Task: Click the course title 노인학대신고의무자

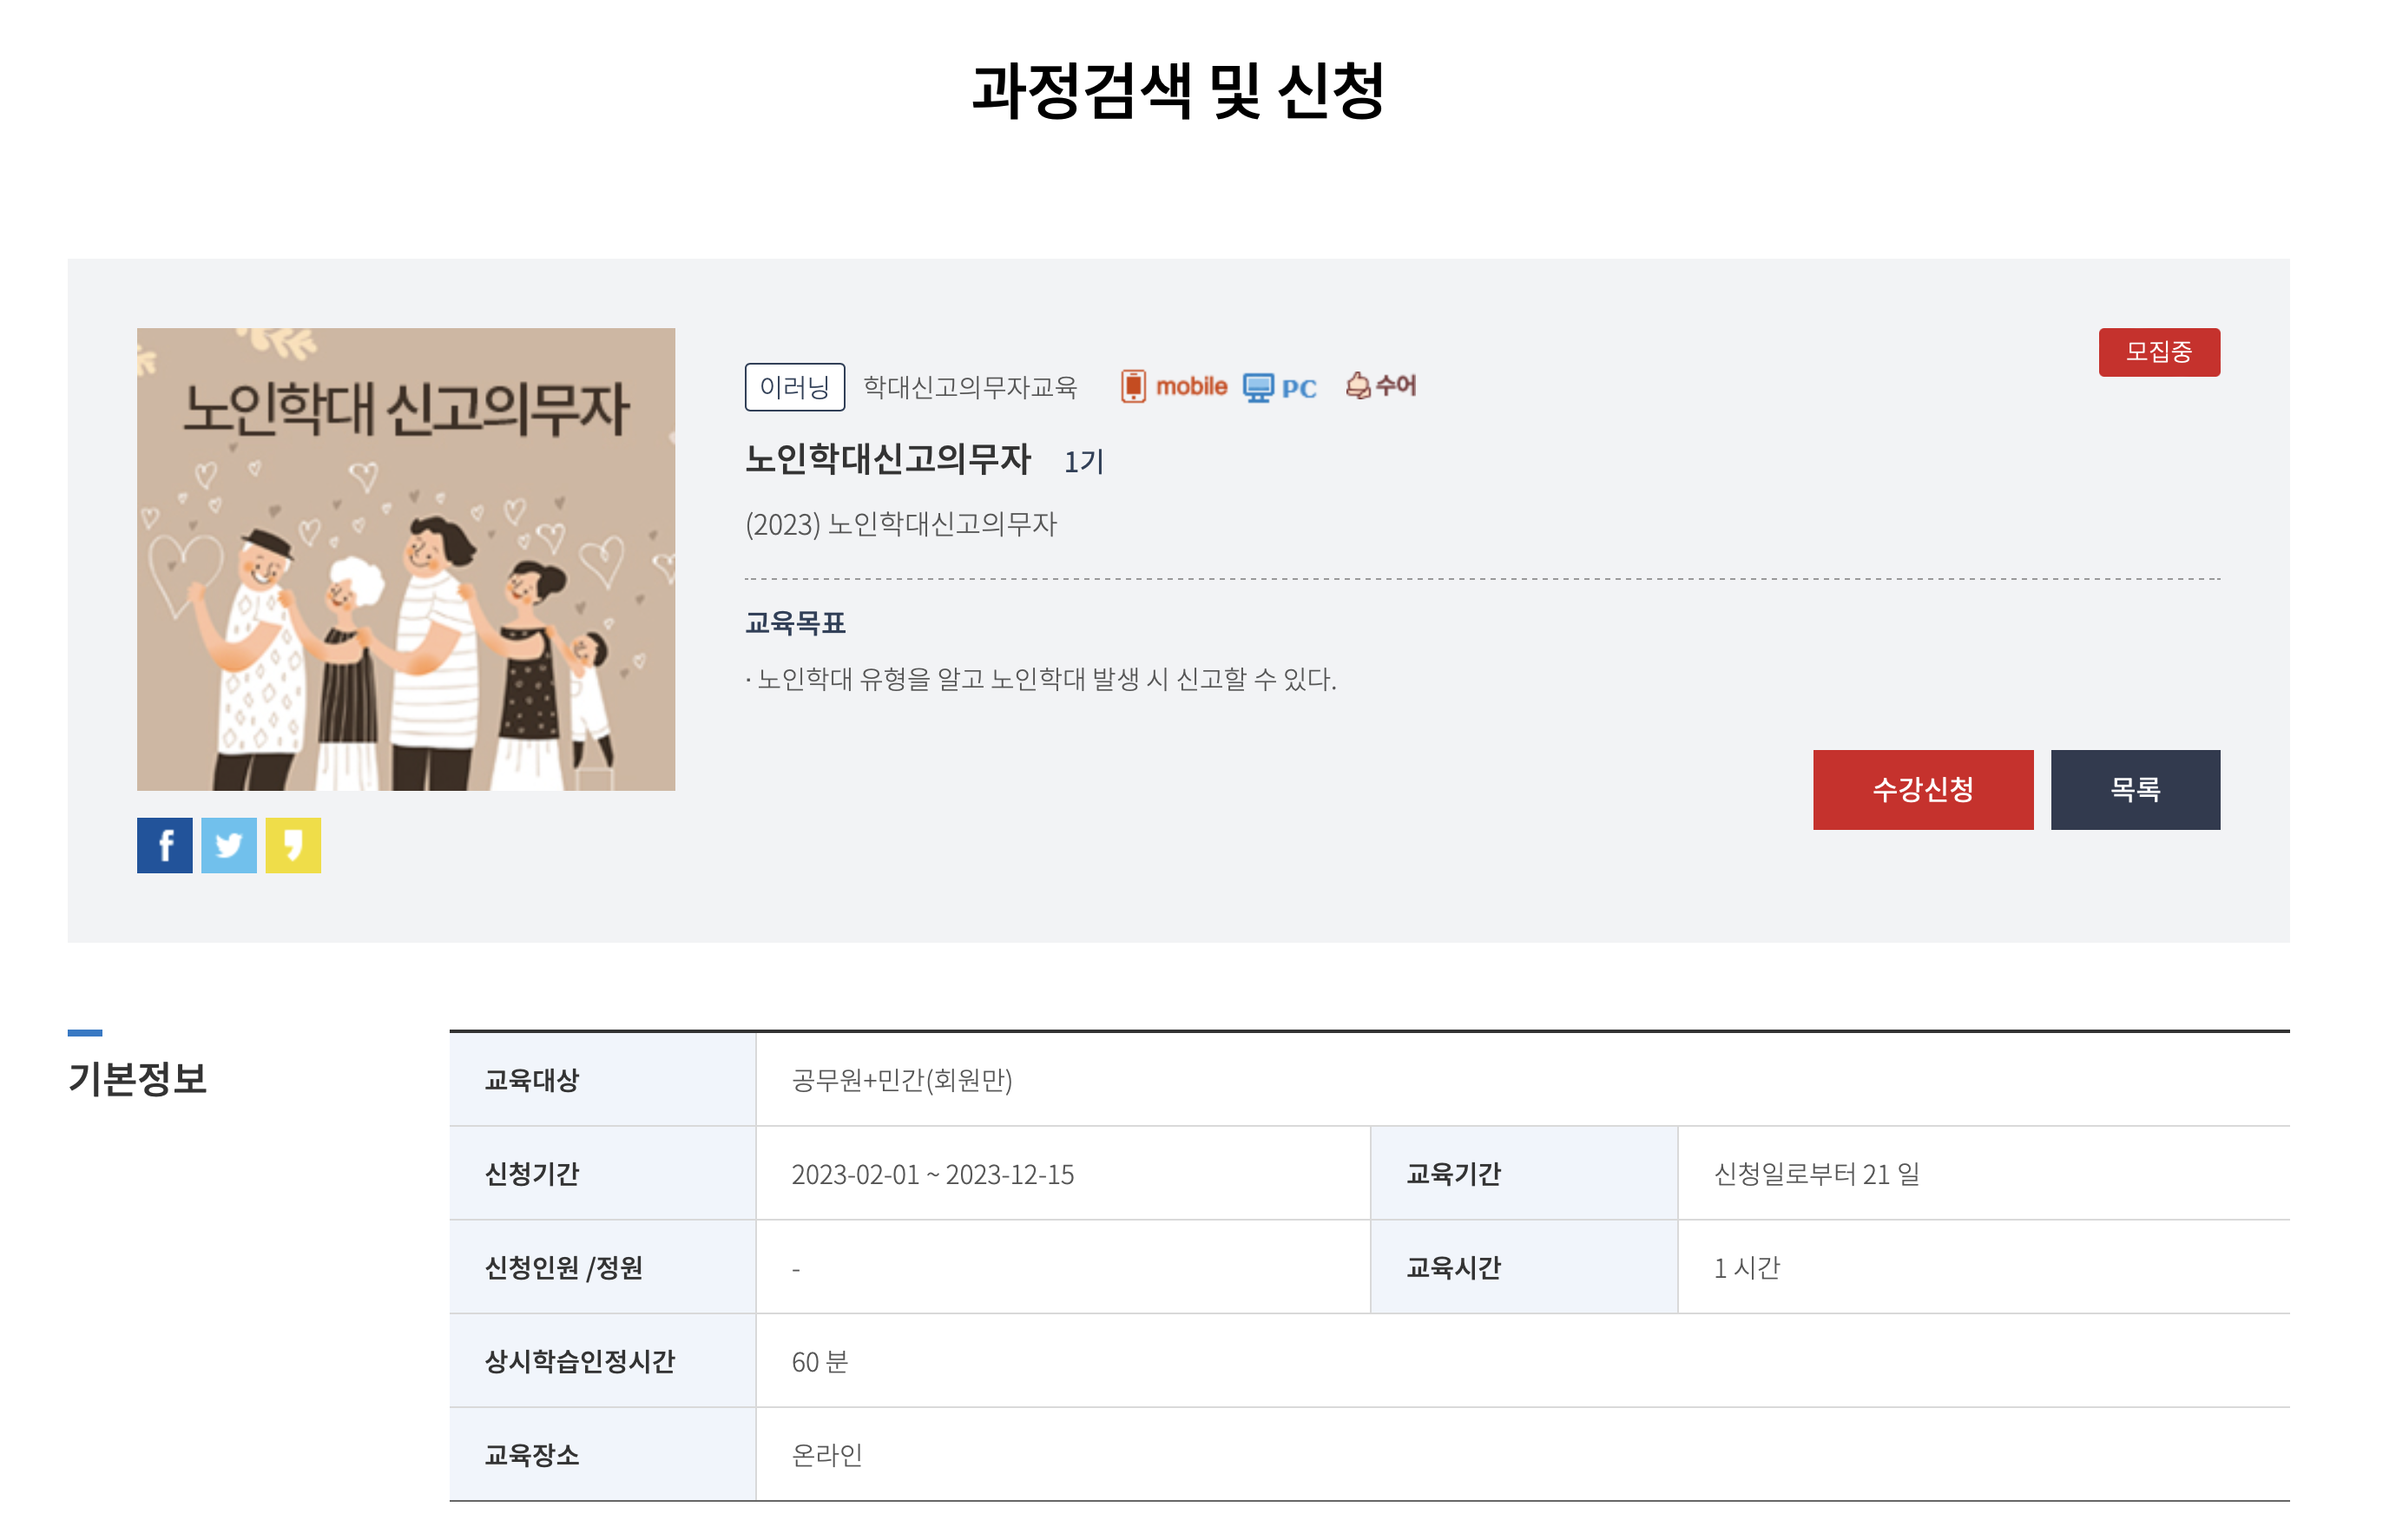Action: (887, 459)
